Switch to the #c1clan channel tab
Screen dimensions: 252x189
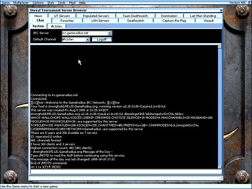coord(56,26)
